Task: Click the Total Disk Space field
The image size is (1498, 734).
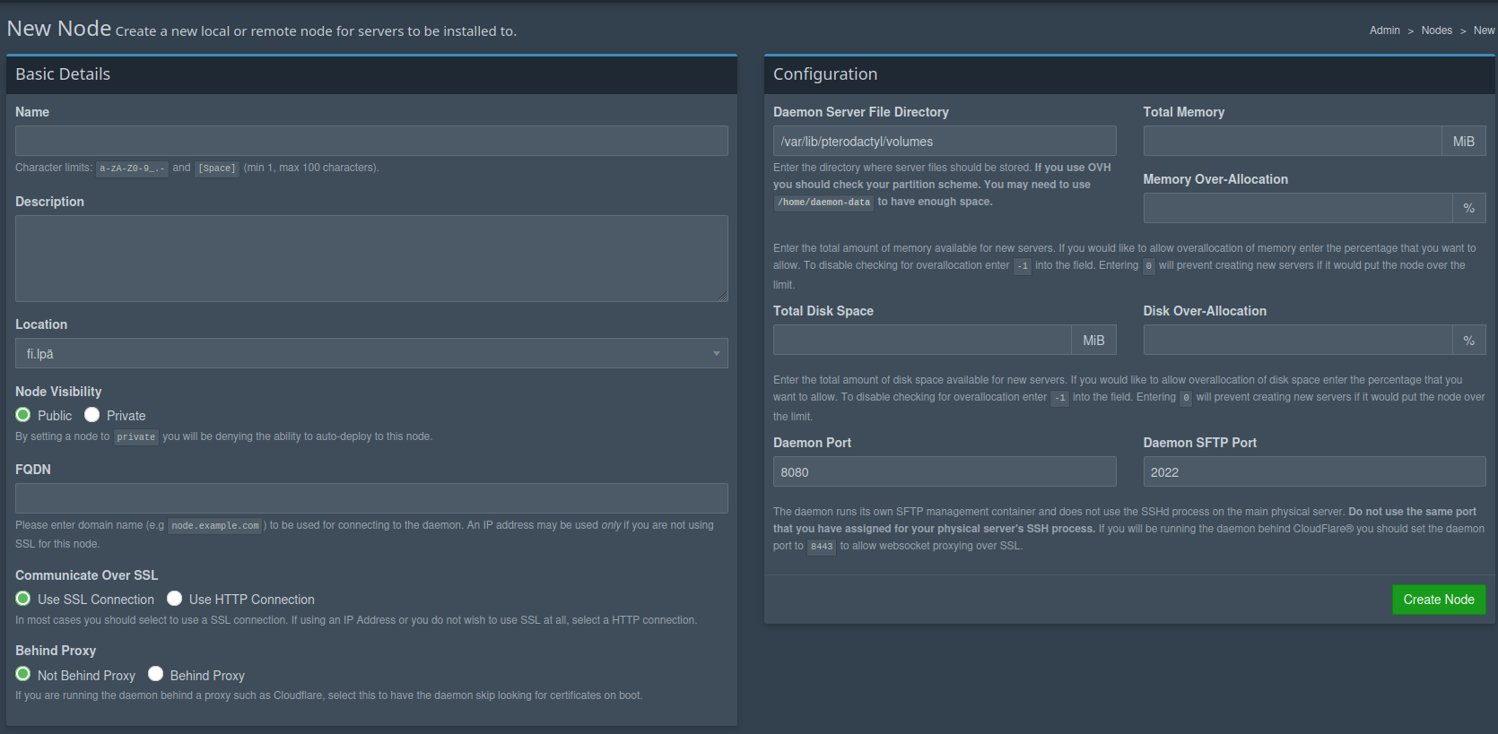Action: pyautogui.click(x=921, y=340)
